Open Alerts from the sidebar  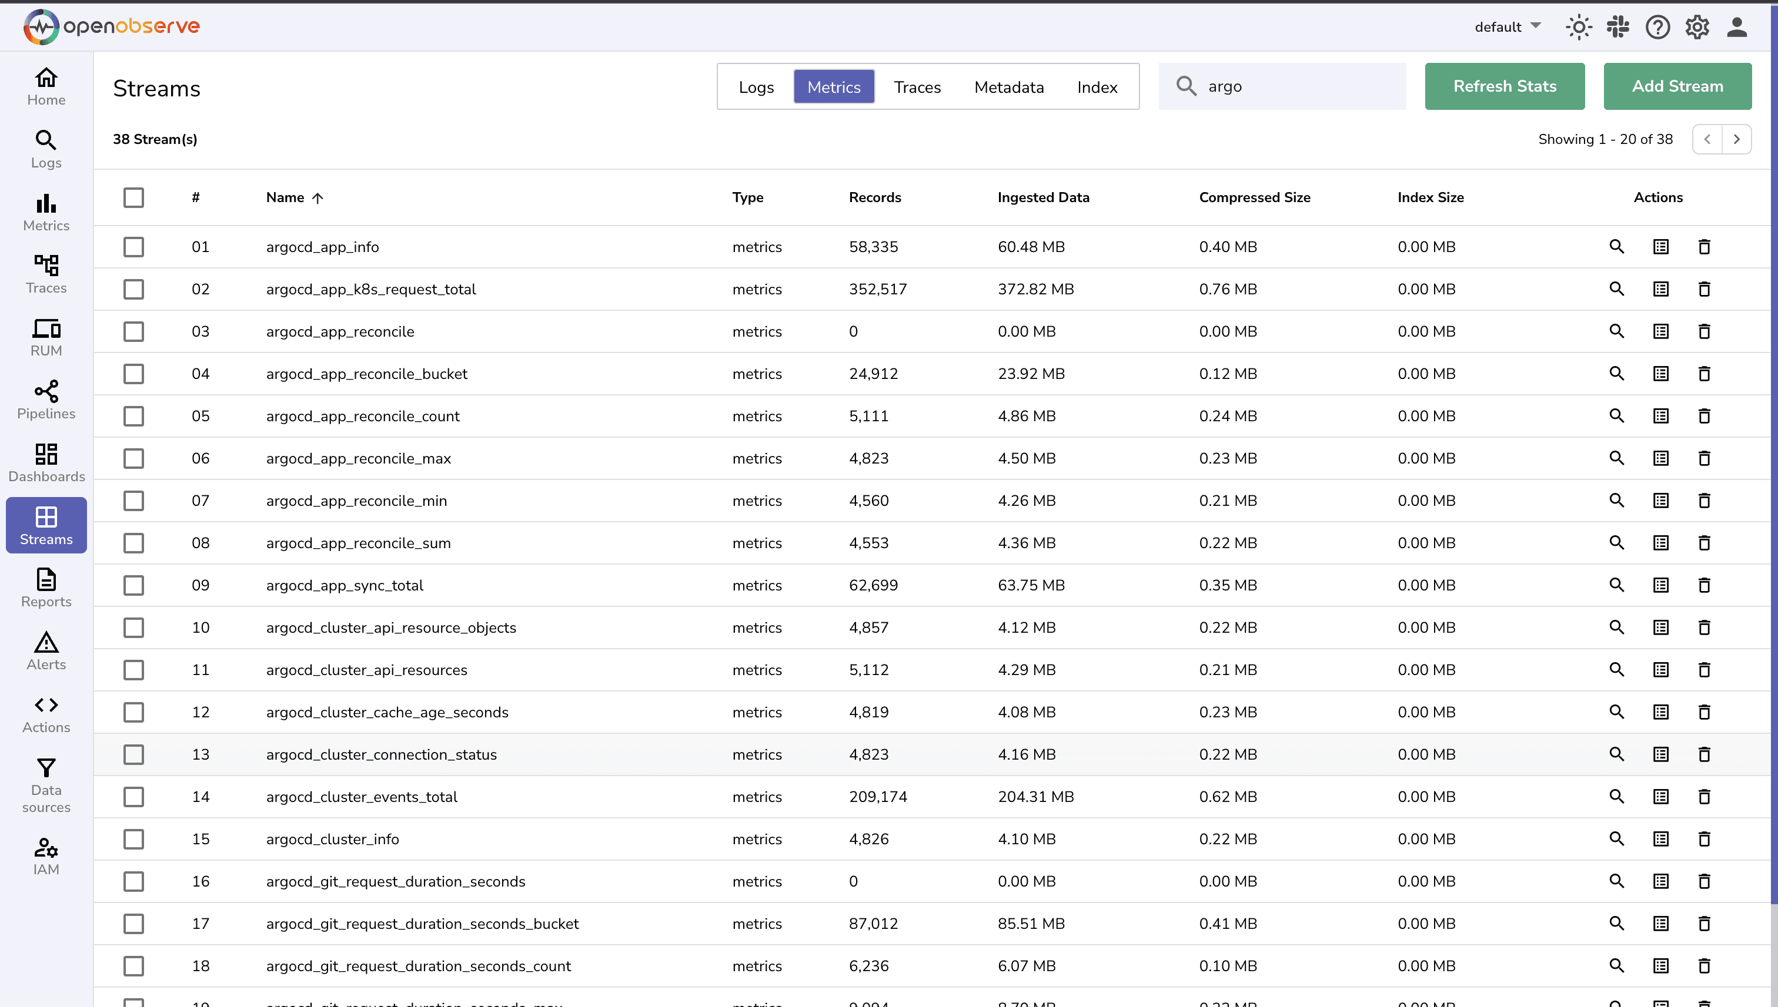[46, 650]
